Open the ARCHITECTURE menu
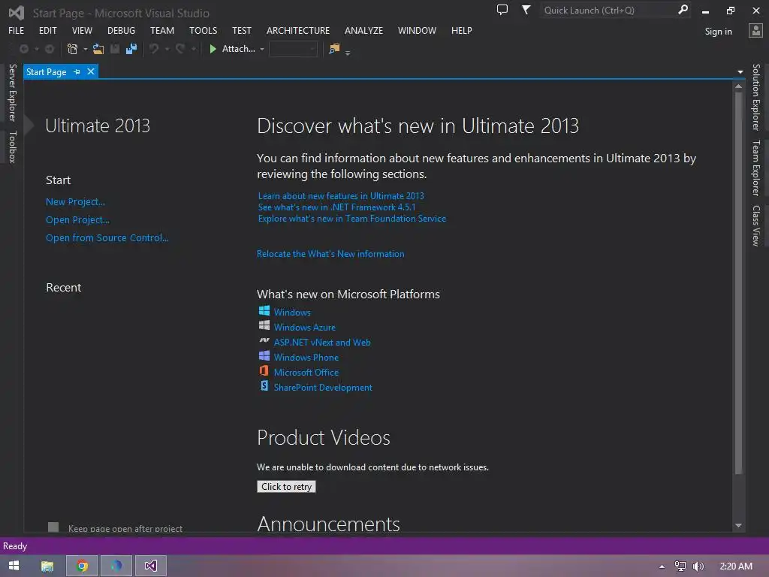 tap(298, 30)
